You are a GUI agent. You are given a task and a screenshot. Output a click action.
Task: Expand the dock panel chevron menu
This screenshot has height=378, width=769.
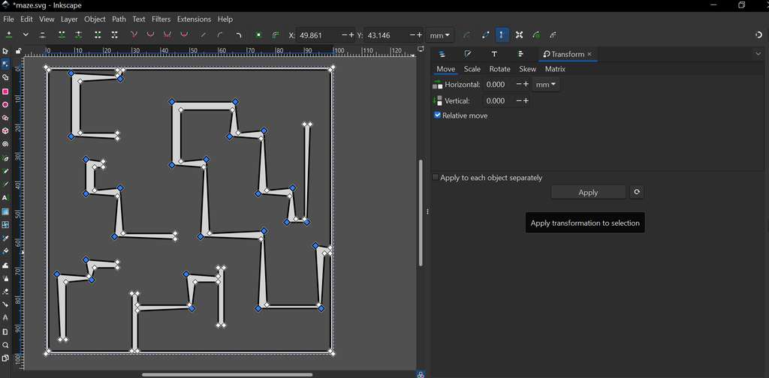click(758, 54)
